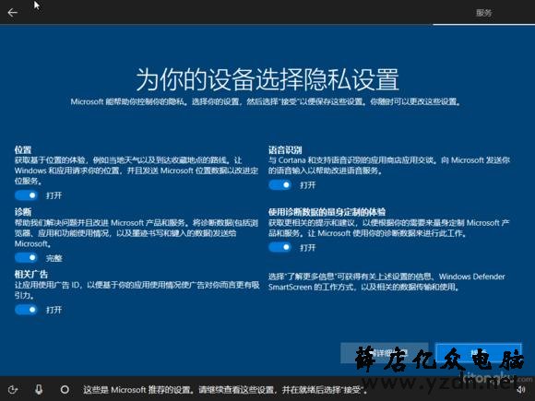Disable the 相关广告 toggle

click(x=26, y=310)
